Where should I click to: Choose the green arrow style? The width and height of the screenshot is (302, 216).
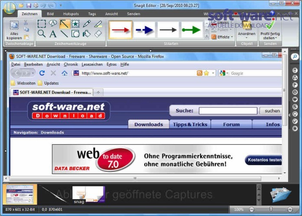coord(192,30)
